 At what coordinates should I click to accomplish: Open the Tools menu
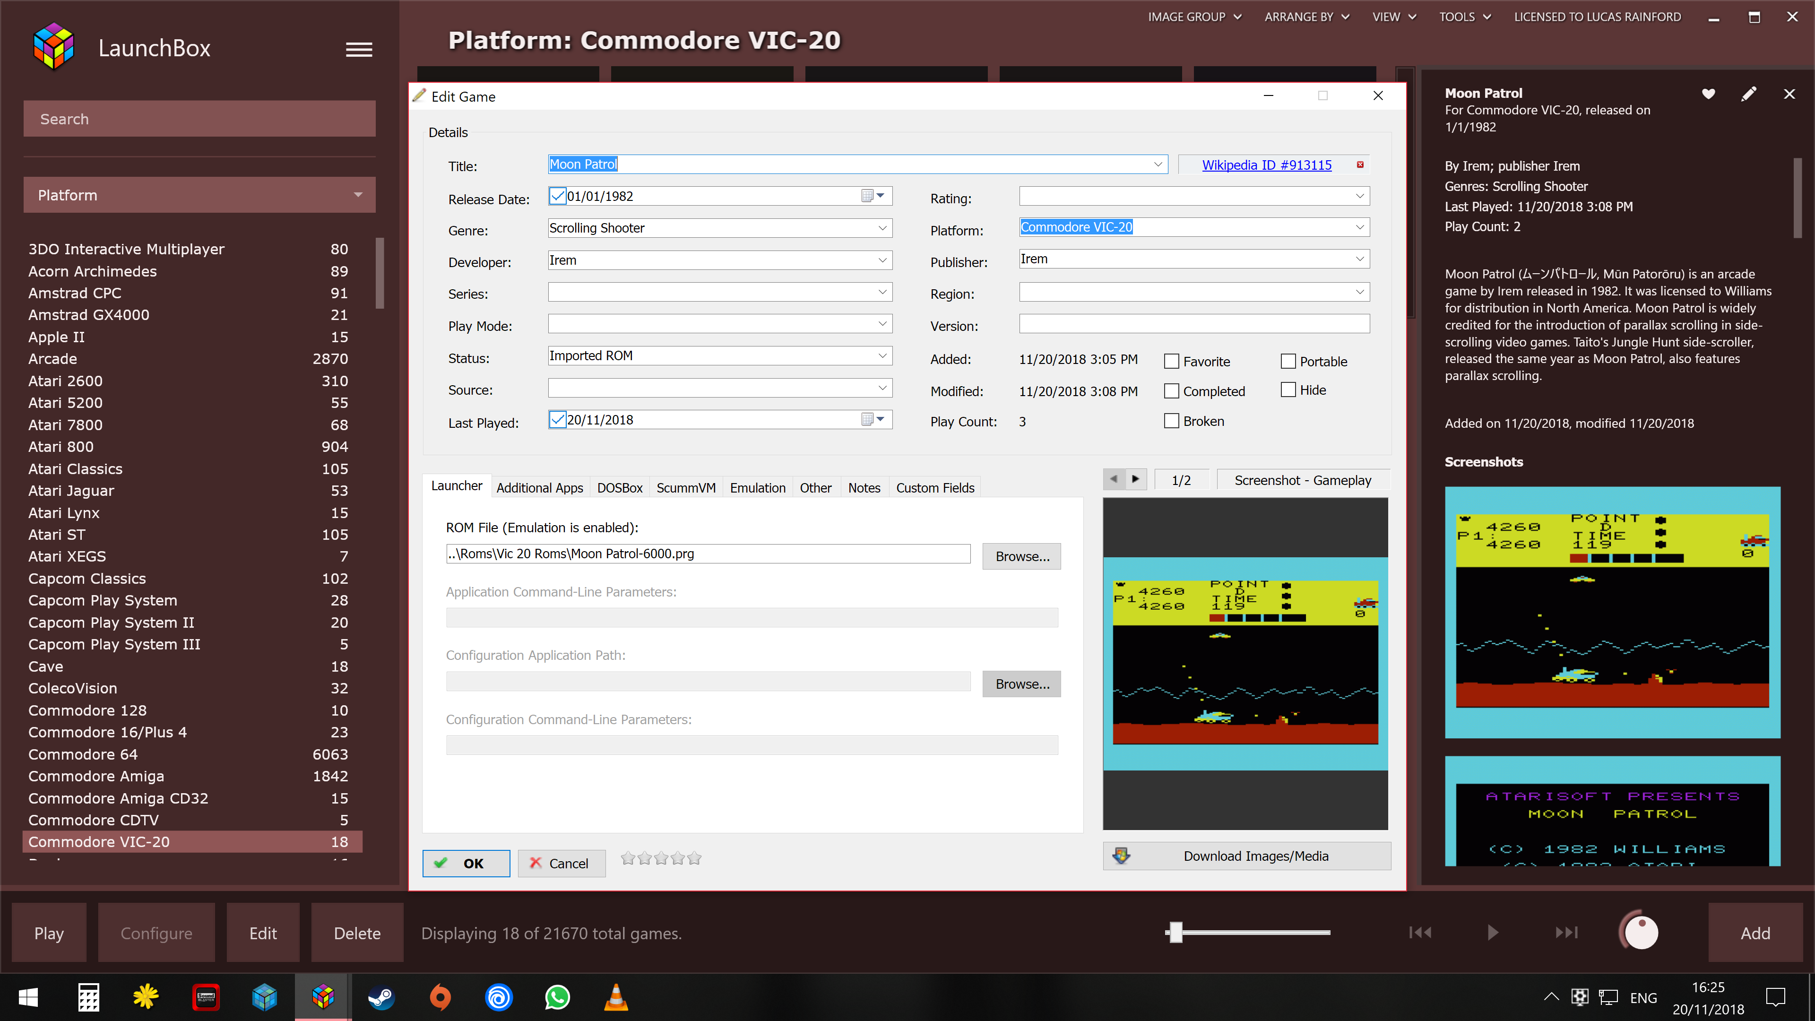(1465, 17)
